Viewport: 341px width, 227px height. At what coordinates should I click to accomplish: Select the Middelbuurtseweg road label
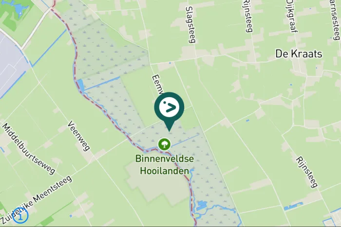click(28, 149)
